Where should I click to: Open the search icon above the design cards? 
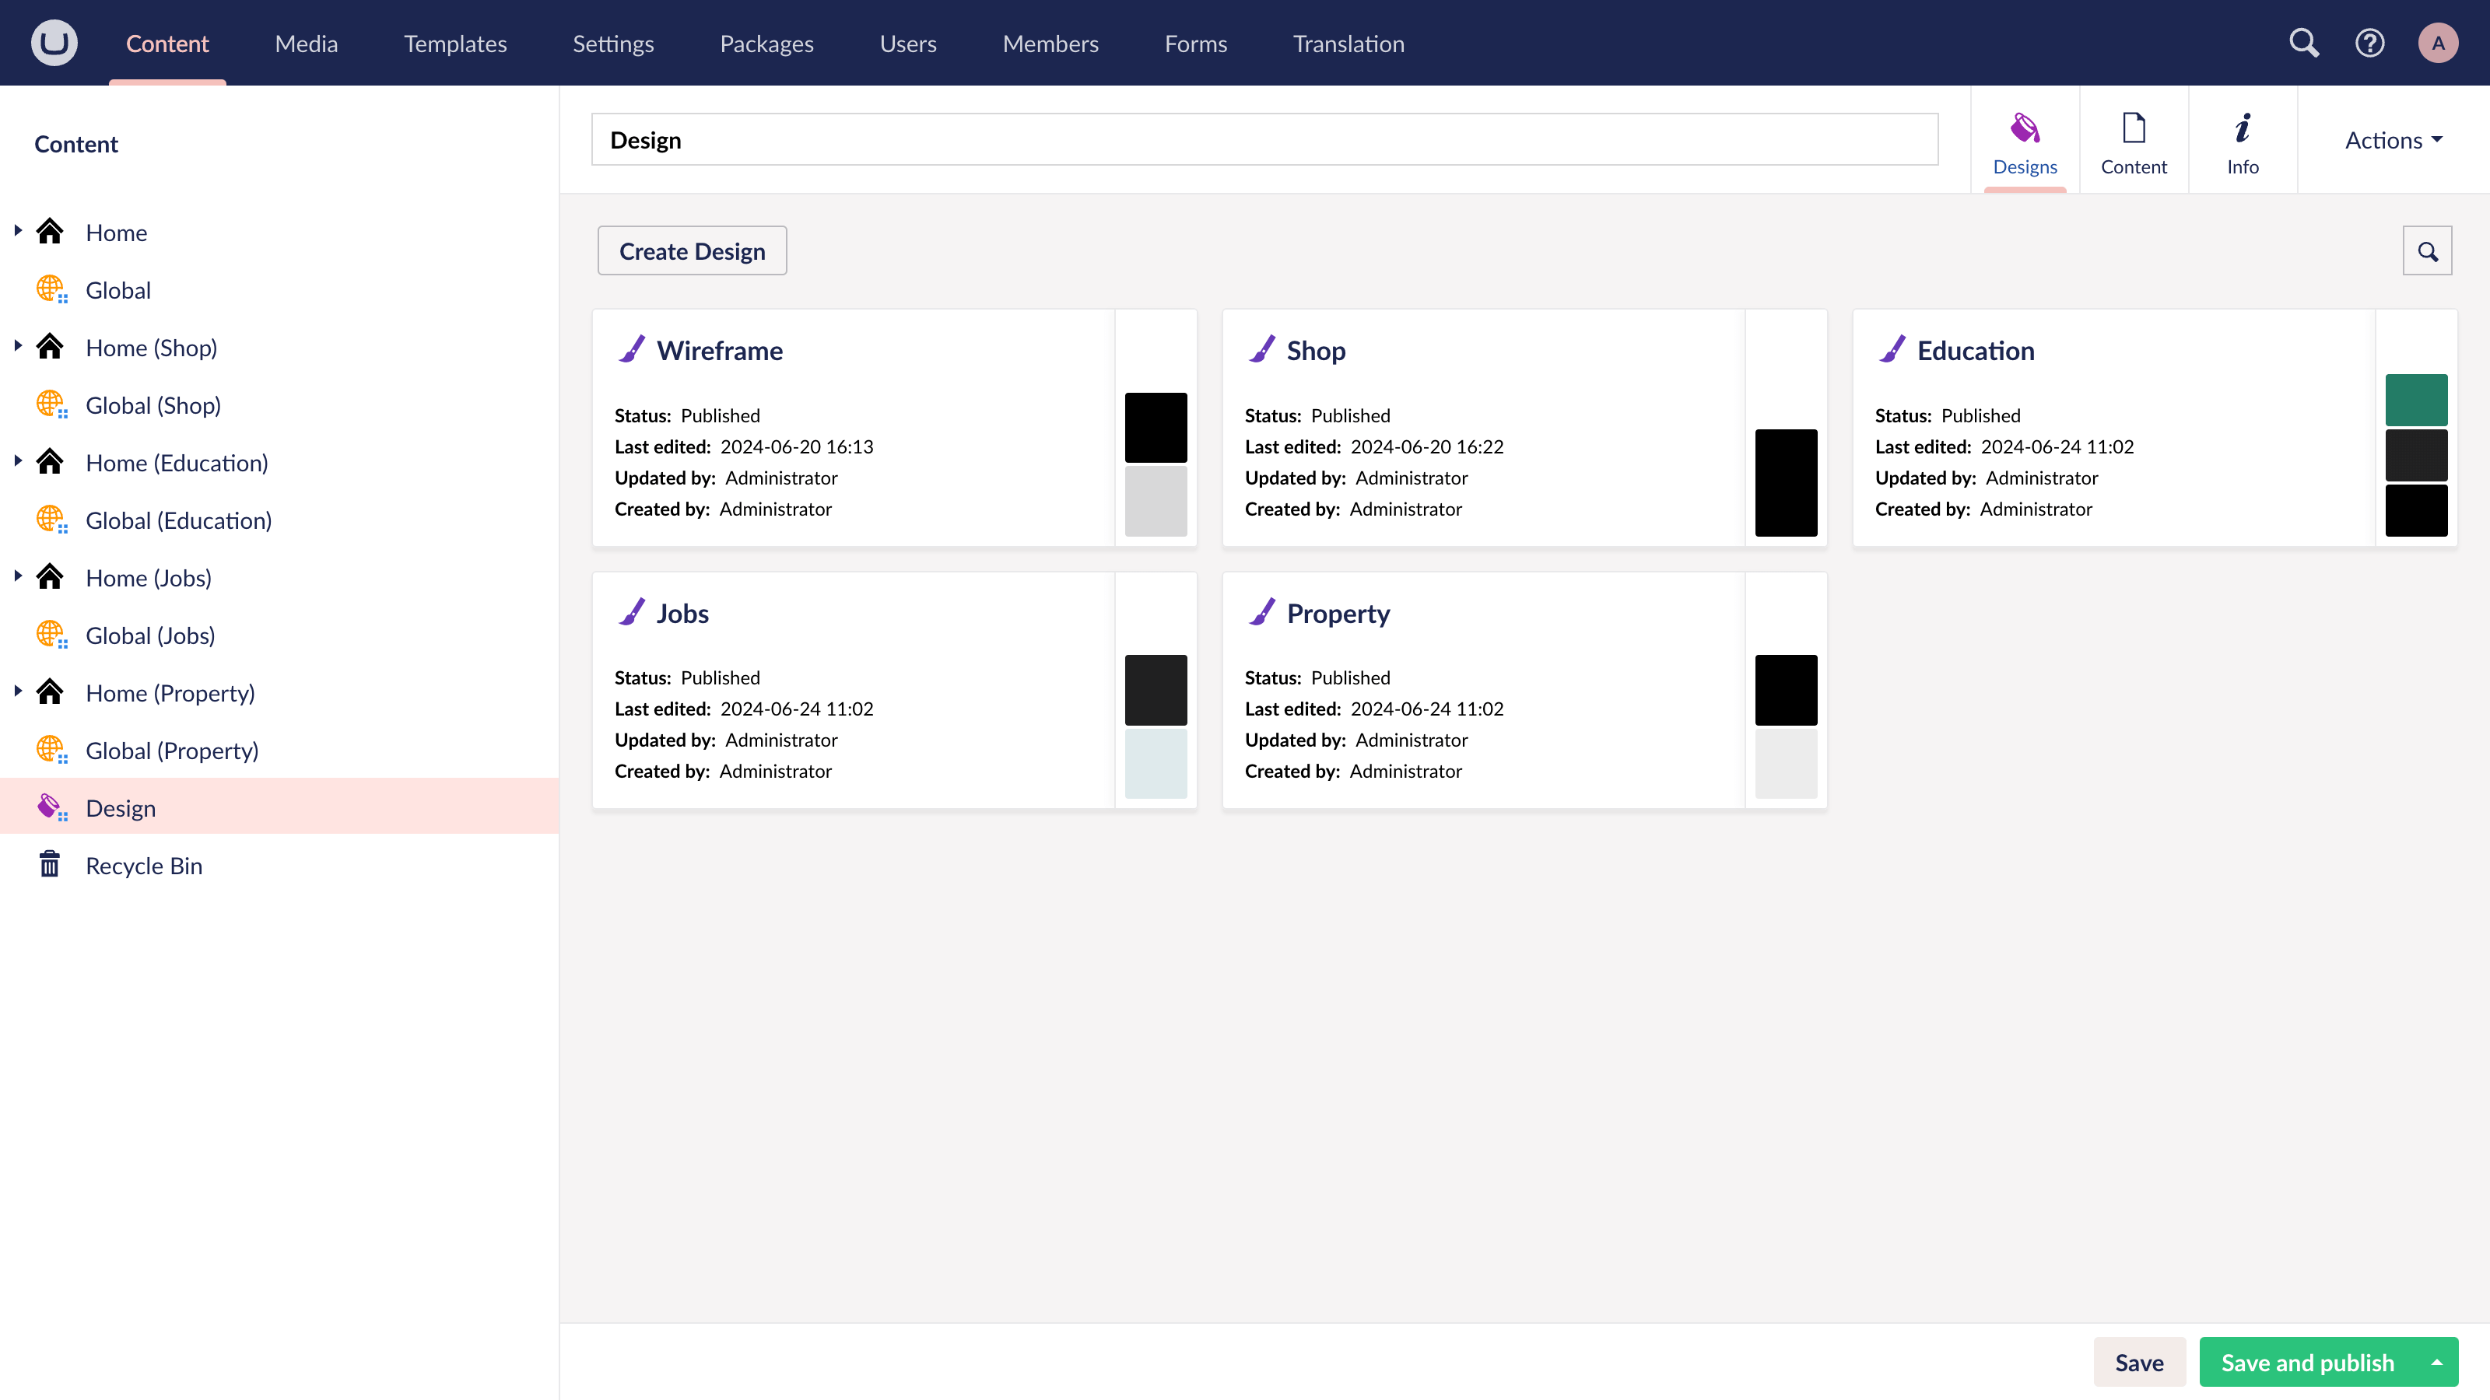point(2427,250)
